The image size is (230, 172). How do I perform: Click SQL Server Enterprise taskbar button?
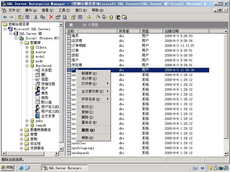(64, 168)
